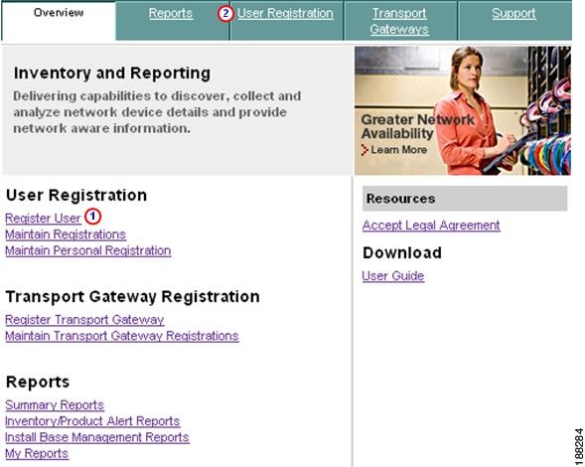This screenshot has width=585, height=467.
Task: Open the User Registration tab
Action: coord(285,14)
